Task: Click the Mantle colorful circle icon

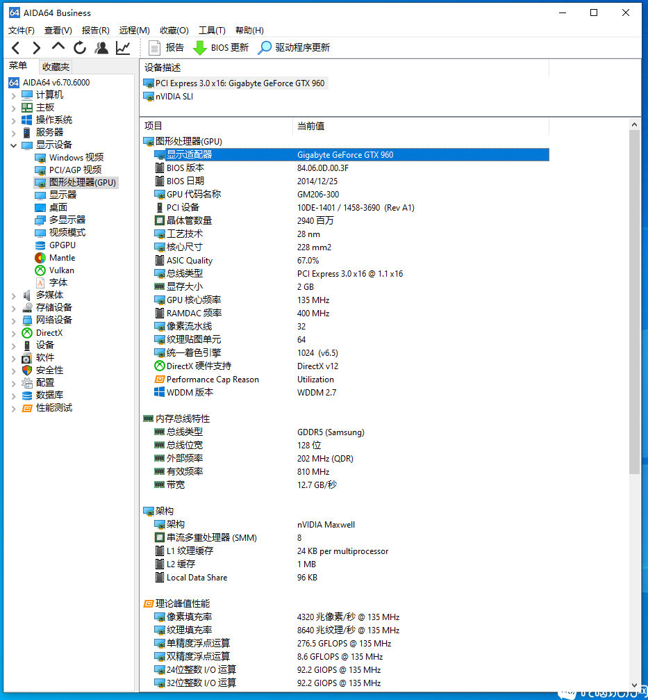Action: (40, 258)
